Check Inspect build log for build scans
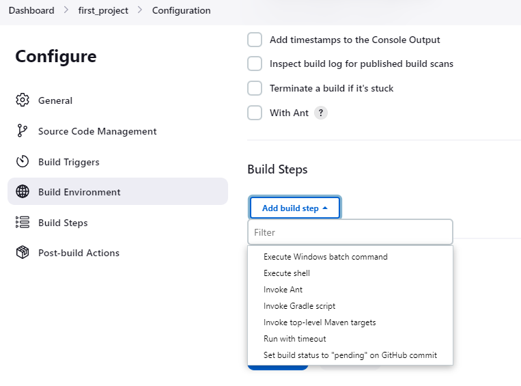Screen dimensions: 521x386 coord(255,64)
